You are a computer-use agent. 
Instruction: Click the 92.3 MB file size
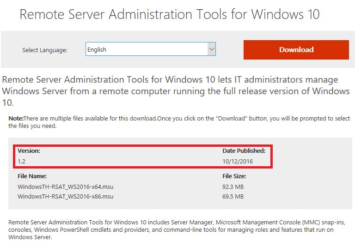233,187
